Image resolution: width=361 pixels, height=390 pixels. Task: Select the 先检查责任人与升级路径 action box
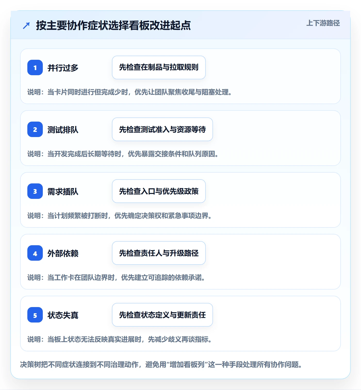(159, 253)
